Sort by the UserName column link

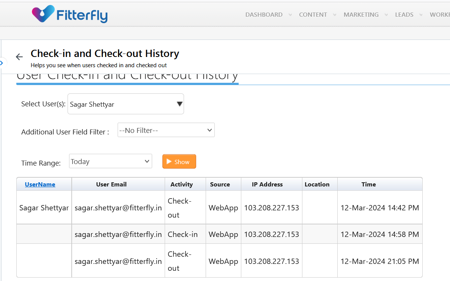pyautogui.click(x=40, y=185)
